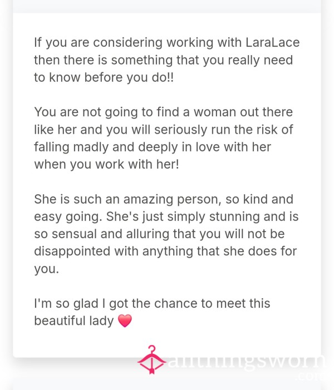The image size is (334, 390).
Task: Click the text 'when you work with her!'
Action: [106, 165]
